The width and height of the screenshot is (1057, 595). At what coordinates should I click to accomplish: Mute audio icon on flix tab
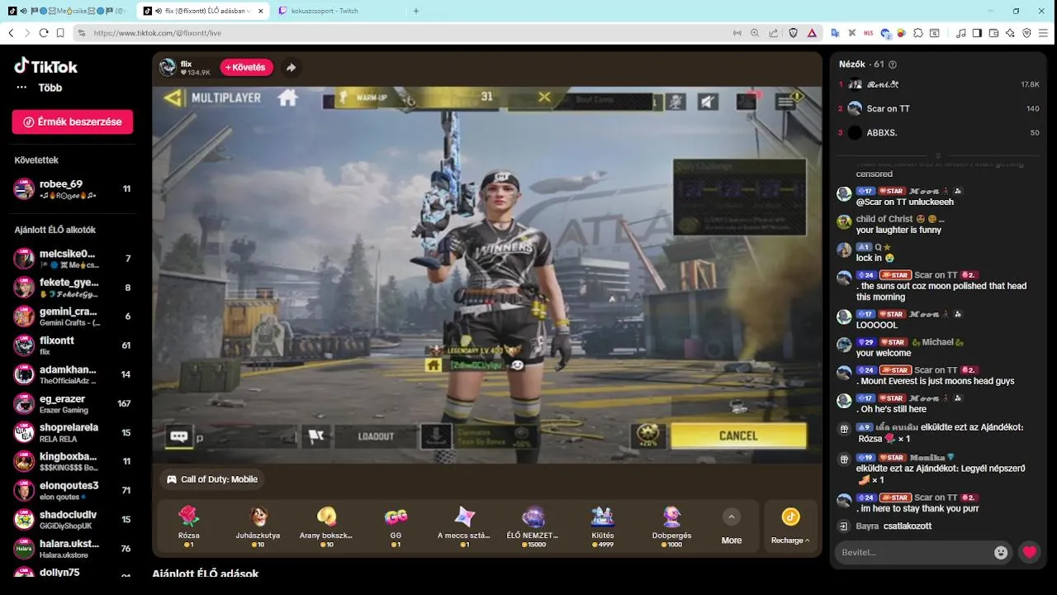tap(158, 11)
